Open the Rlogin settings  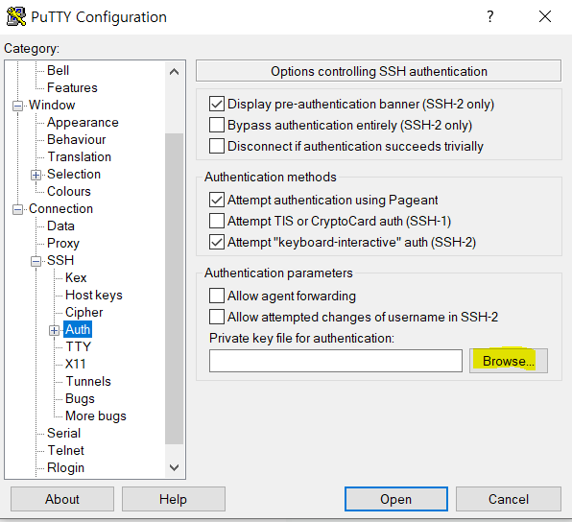pyautogui.click(x=65, y=467)
